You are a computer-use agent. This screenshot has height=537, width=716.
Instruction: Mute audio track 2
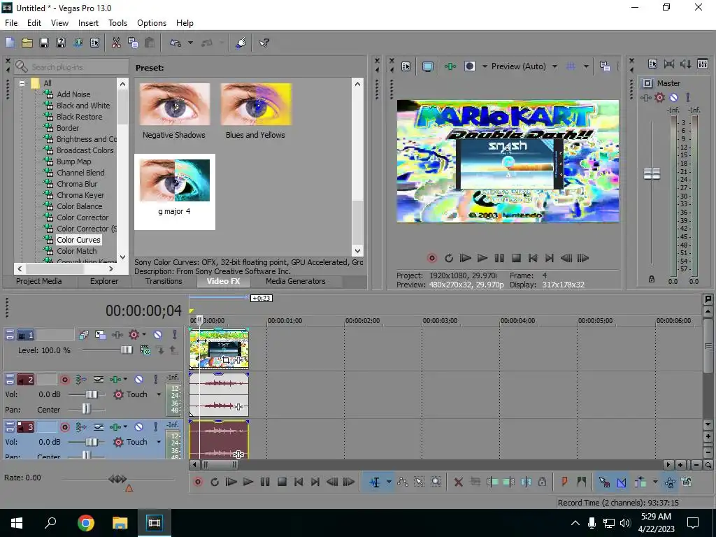[x=139, y=379]
